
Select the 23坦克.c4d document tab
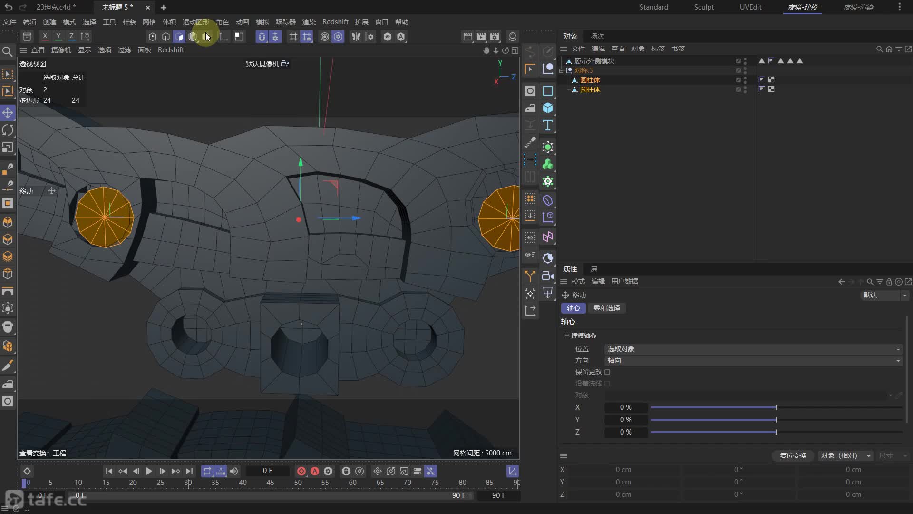56,7
